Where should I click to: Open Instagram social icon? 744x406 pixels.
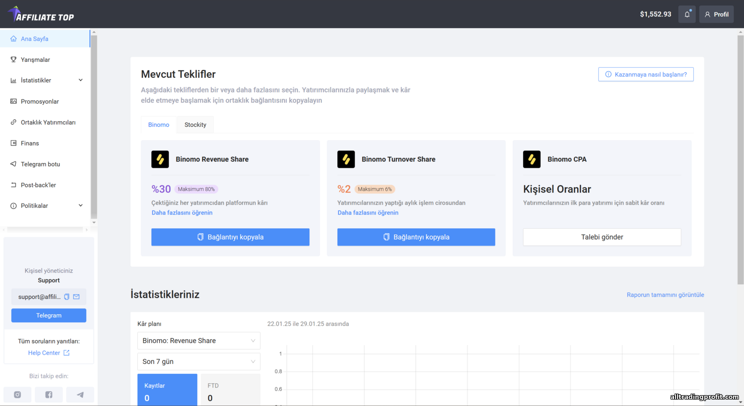(17, 395)
